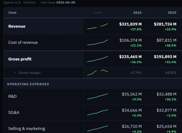
Task: Click the +2.5% SG&A change
Action: point(172,115)
